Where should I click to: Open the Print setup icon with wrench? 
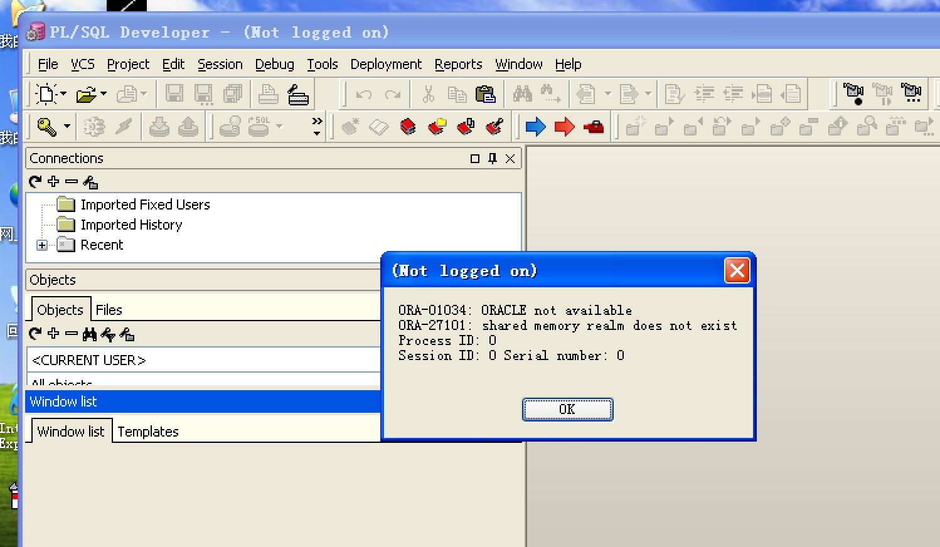click(x=297, y=94)
